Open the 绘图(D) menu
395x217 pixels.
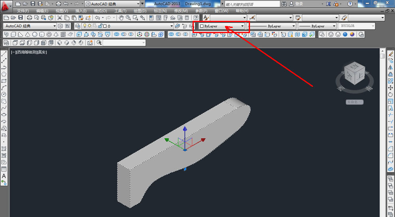[x=139, y=11]
